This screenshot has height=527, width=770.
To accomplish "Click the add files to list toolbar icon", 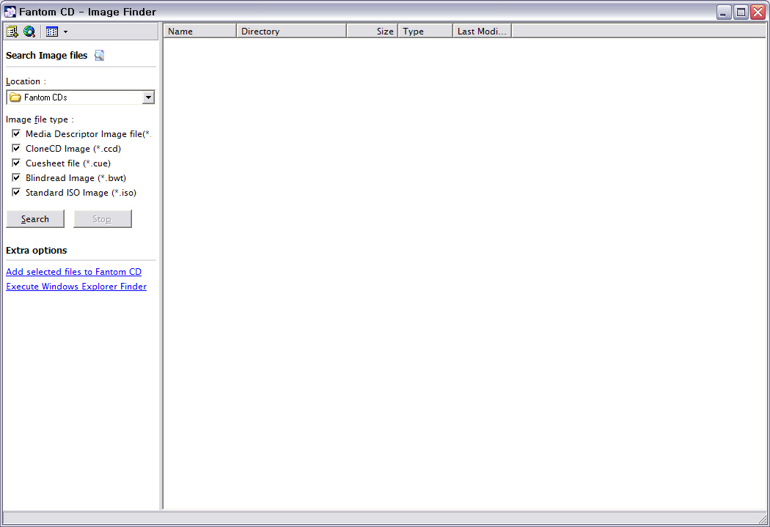I will (x=12, y=32).
